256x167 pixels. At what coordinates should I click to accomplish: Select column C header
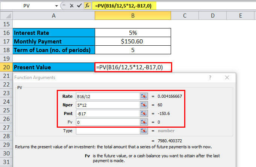pos(185,16)
